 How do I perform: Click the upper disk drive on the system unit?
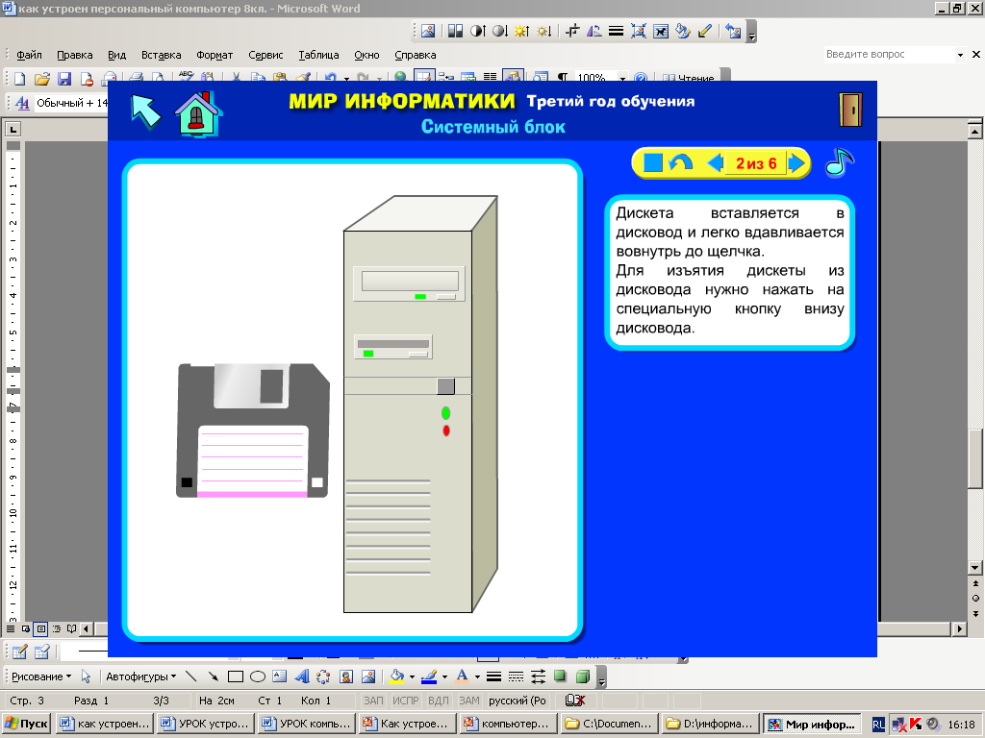pyautogui.click(x=409, y=284)
